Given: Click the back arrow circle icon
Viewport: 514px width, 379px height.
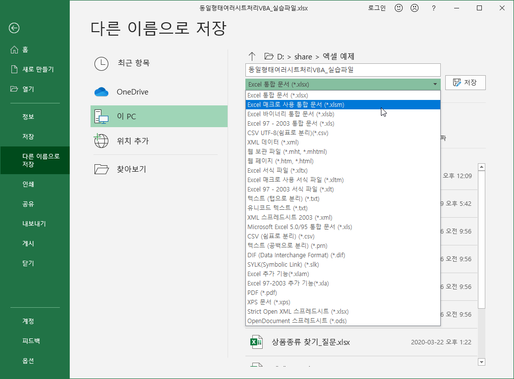Looking at the screenshot, I should click(x=14, y=28).
